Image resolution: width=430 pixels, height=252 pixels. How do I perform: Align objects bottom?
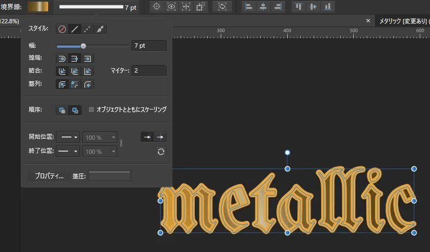(x=328, y=7)
